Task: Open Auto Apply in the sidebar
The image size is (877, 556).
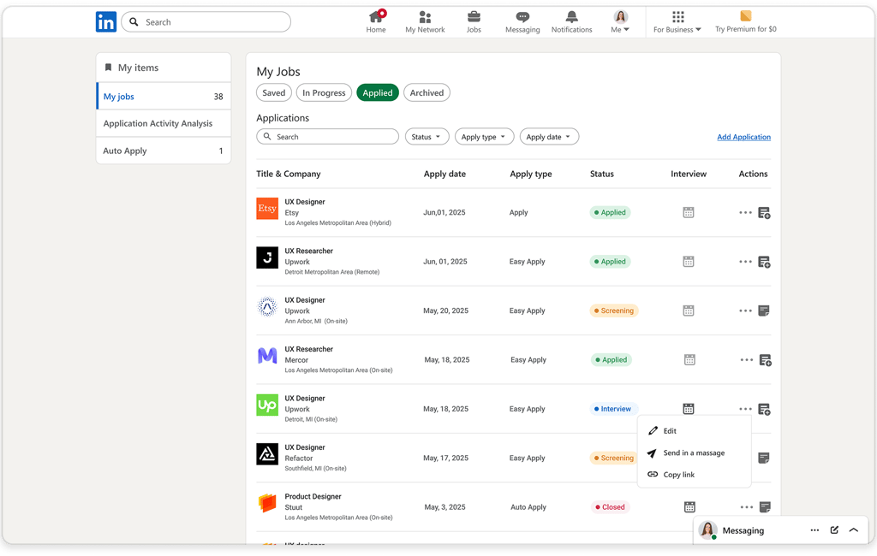Action: click(x=164, y=151)
